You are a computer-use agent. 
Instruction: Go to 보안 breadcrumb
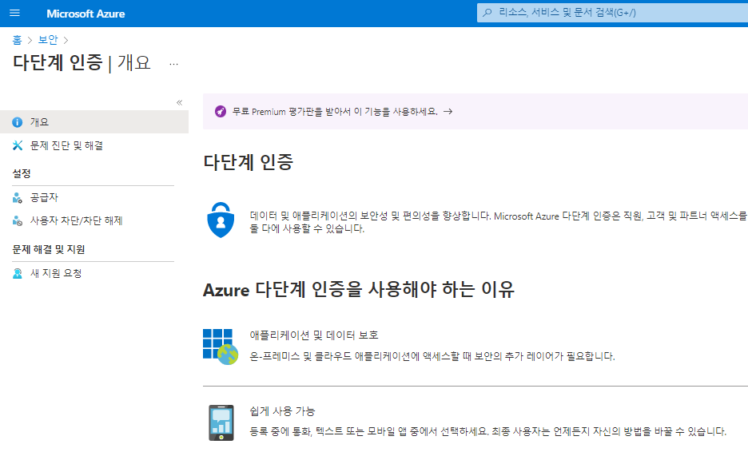click(x=48, y=40)
